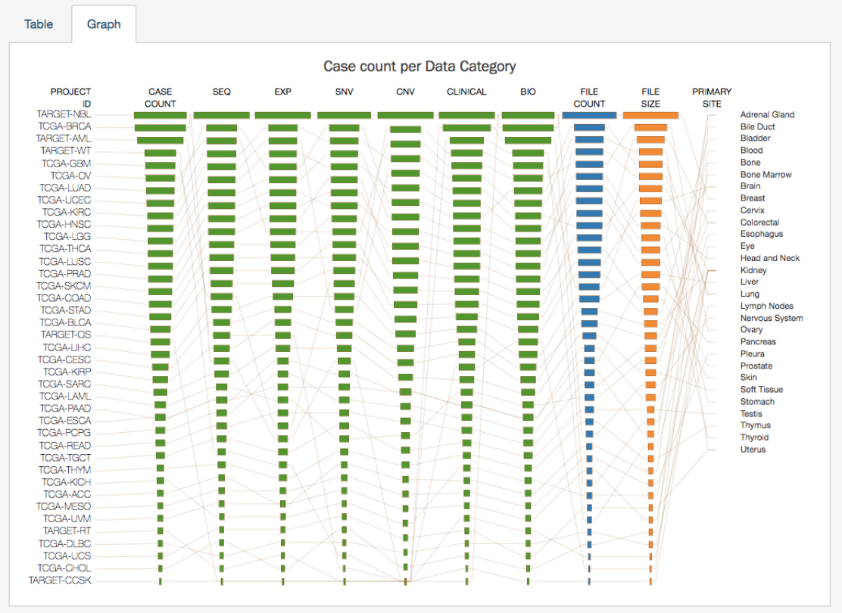Click the orange File Size bar for TARGET-NBL
842x613 pixels.
coord(650,115)
